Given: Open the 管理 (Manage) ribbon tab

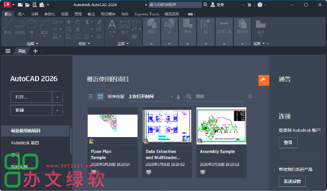Looking at the screenshot, I should pyautogui.click(x=78, y=14).
